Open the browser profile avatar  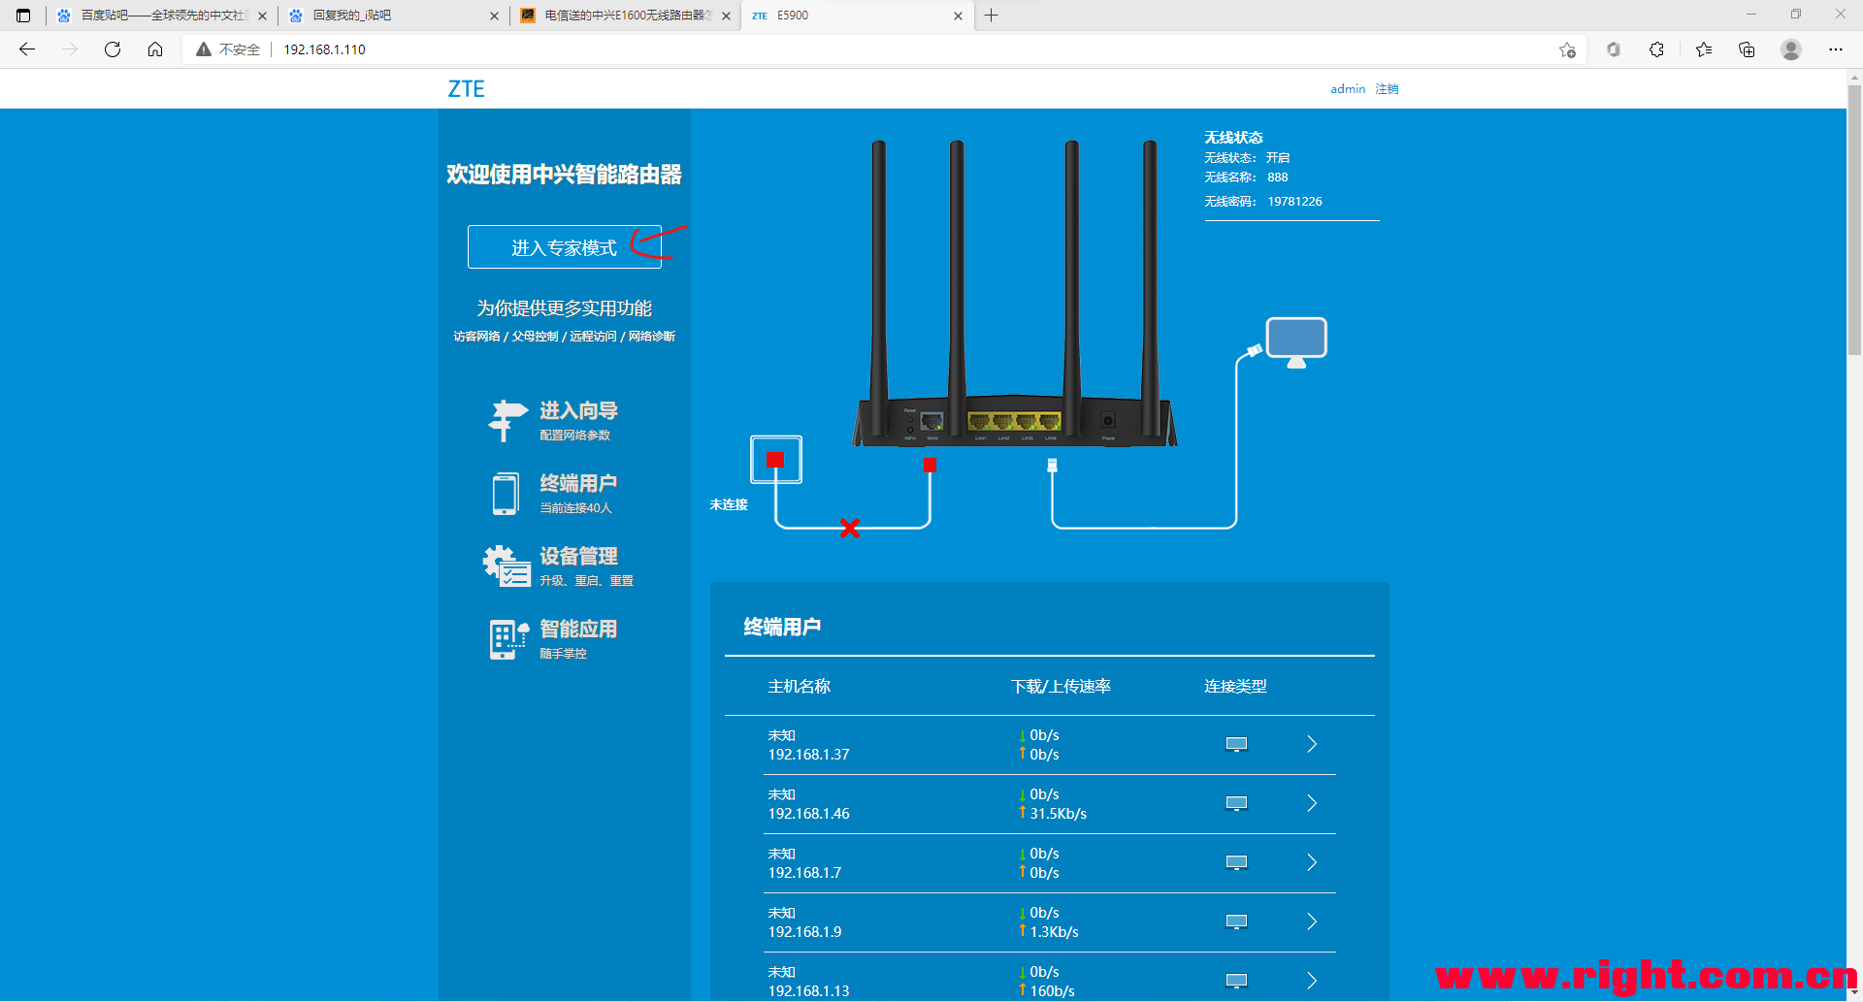[1791, 49]
